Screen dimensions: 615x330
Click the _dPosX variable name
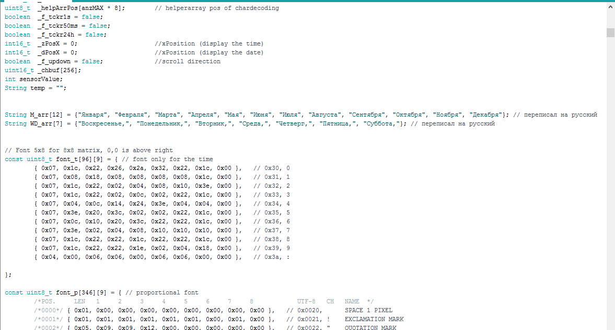tap(49, 53)
